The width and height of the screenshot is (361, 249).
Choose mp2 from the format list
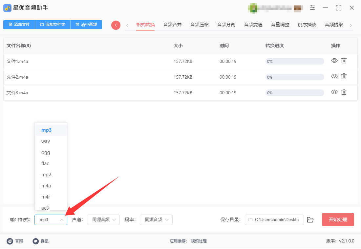[x=51, y=175]
